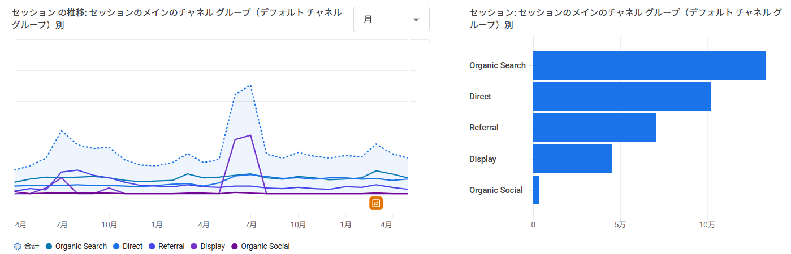This screenshot has height=254, width=791.
Task: Click the orange insights annotation icon
Action: click(x=376, y=203)
